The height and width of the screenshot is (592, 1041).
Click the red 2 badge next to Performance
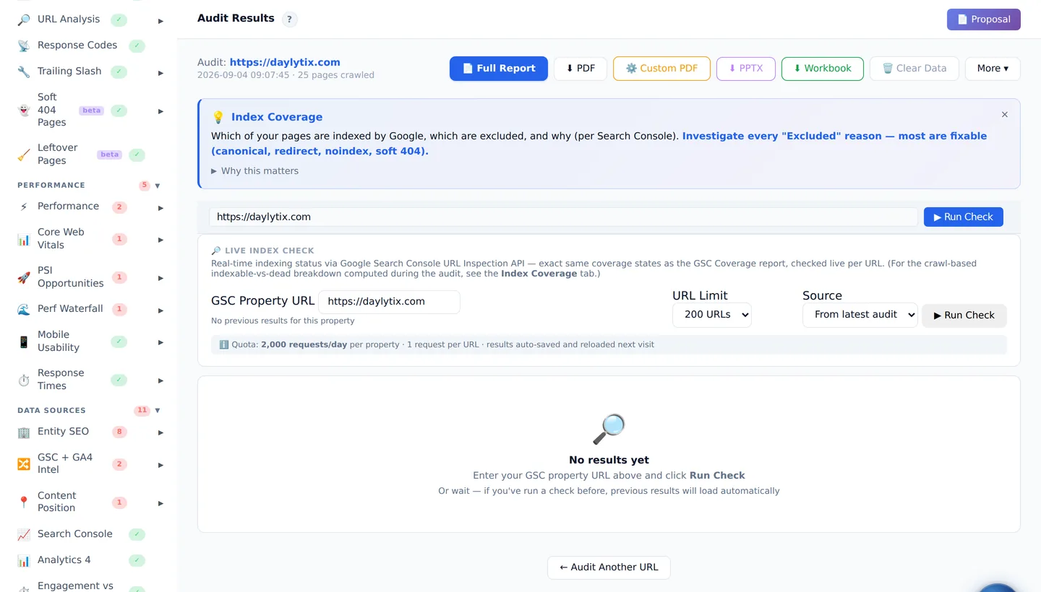click(119, 207)
